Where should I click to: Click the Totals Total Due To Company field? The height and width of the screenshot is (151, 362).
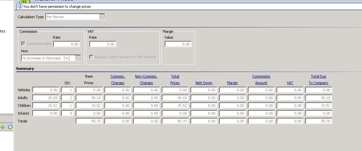[319, 121]
